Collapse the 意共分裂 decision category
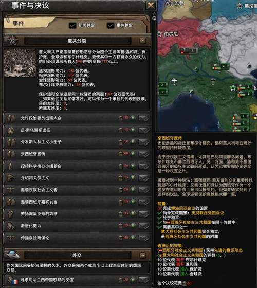This screenshot has width=257, height=288. click(x=143, y=41)
